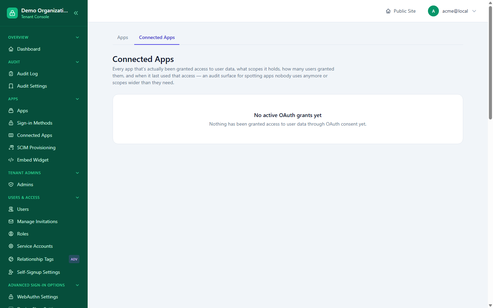The height and width of the screenshot is (308, 493).
Task: Click the scrollbar down arrow
Action: pyautogui.click(x=490, y=305)
